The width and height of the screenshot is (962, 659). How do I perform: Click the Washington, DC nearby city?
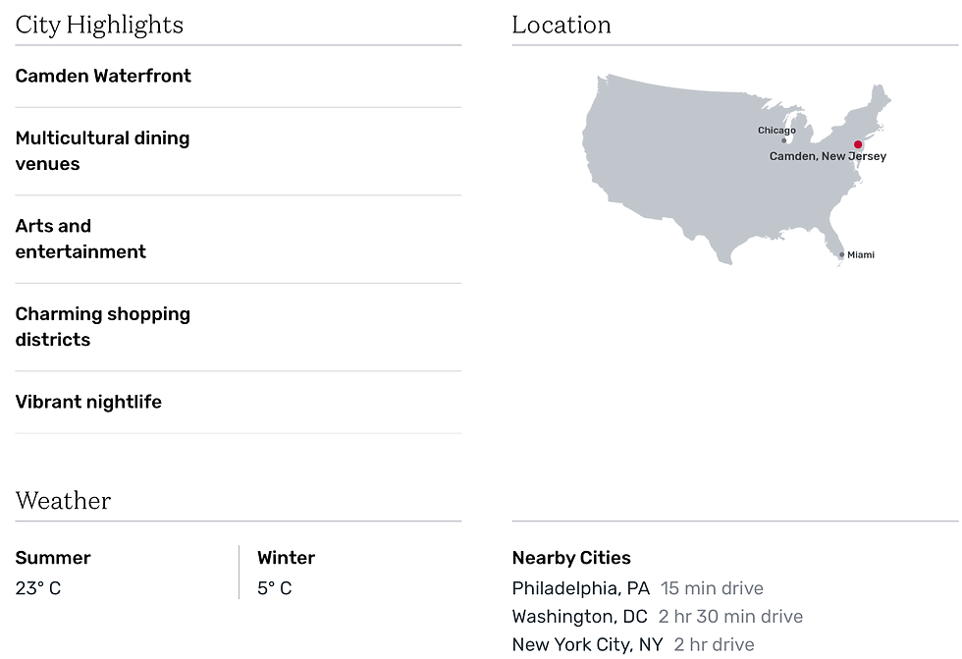point(579,617)
